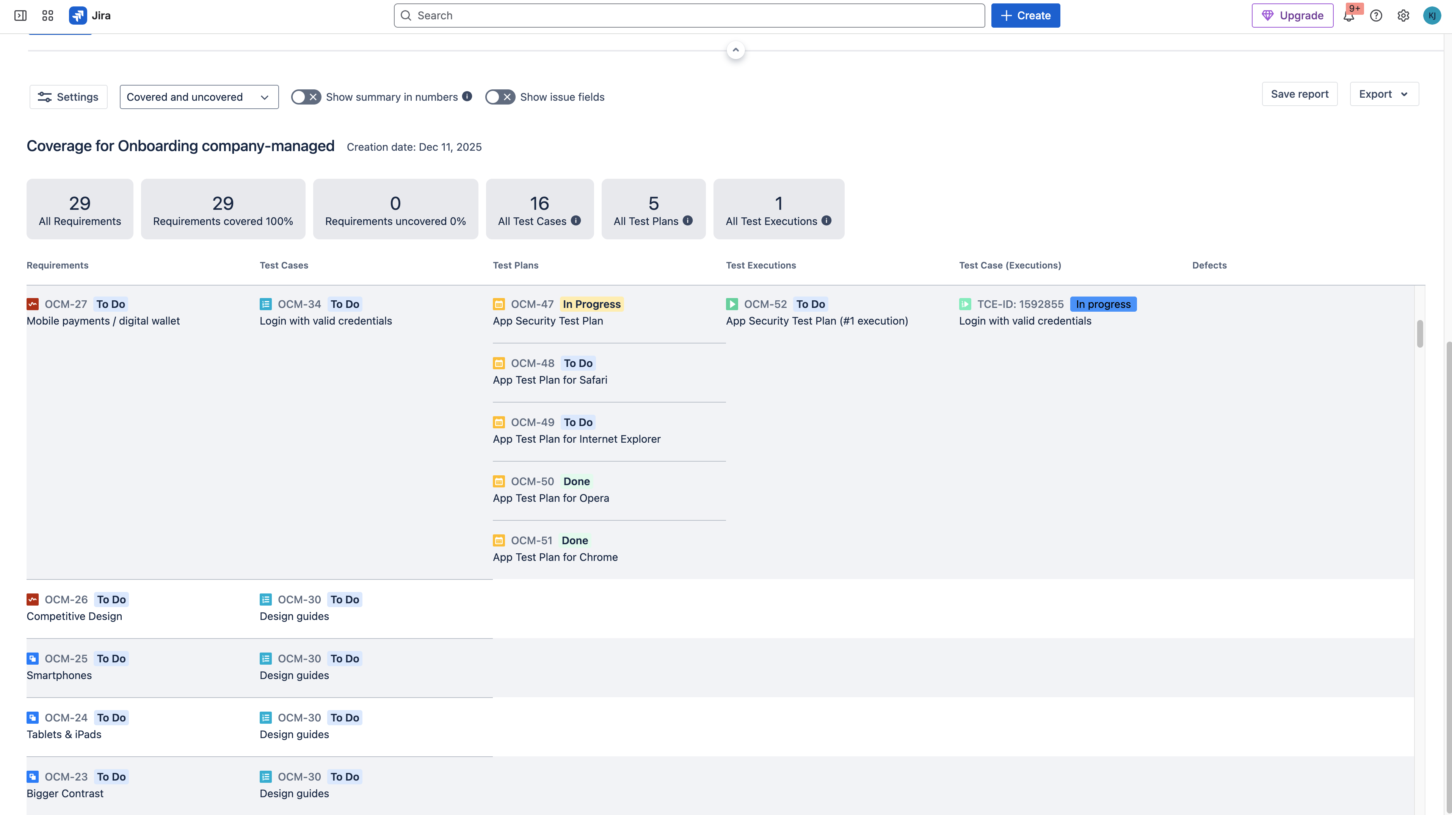
Task: Click the Test Executions column header
Action: [761, 265]
